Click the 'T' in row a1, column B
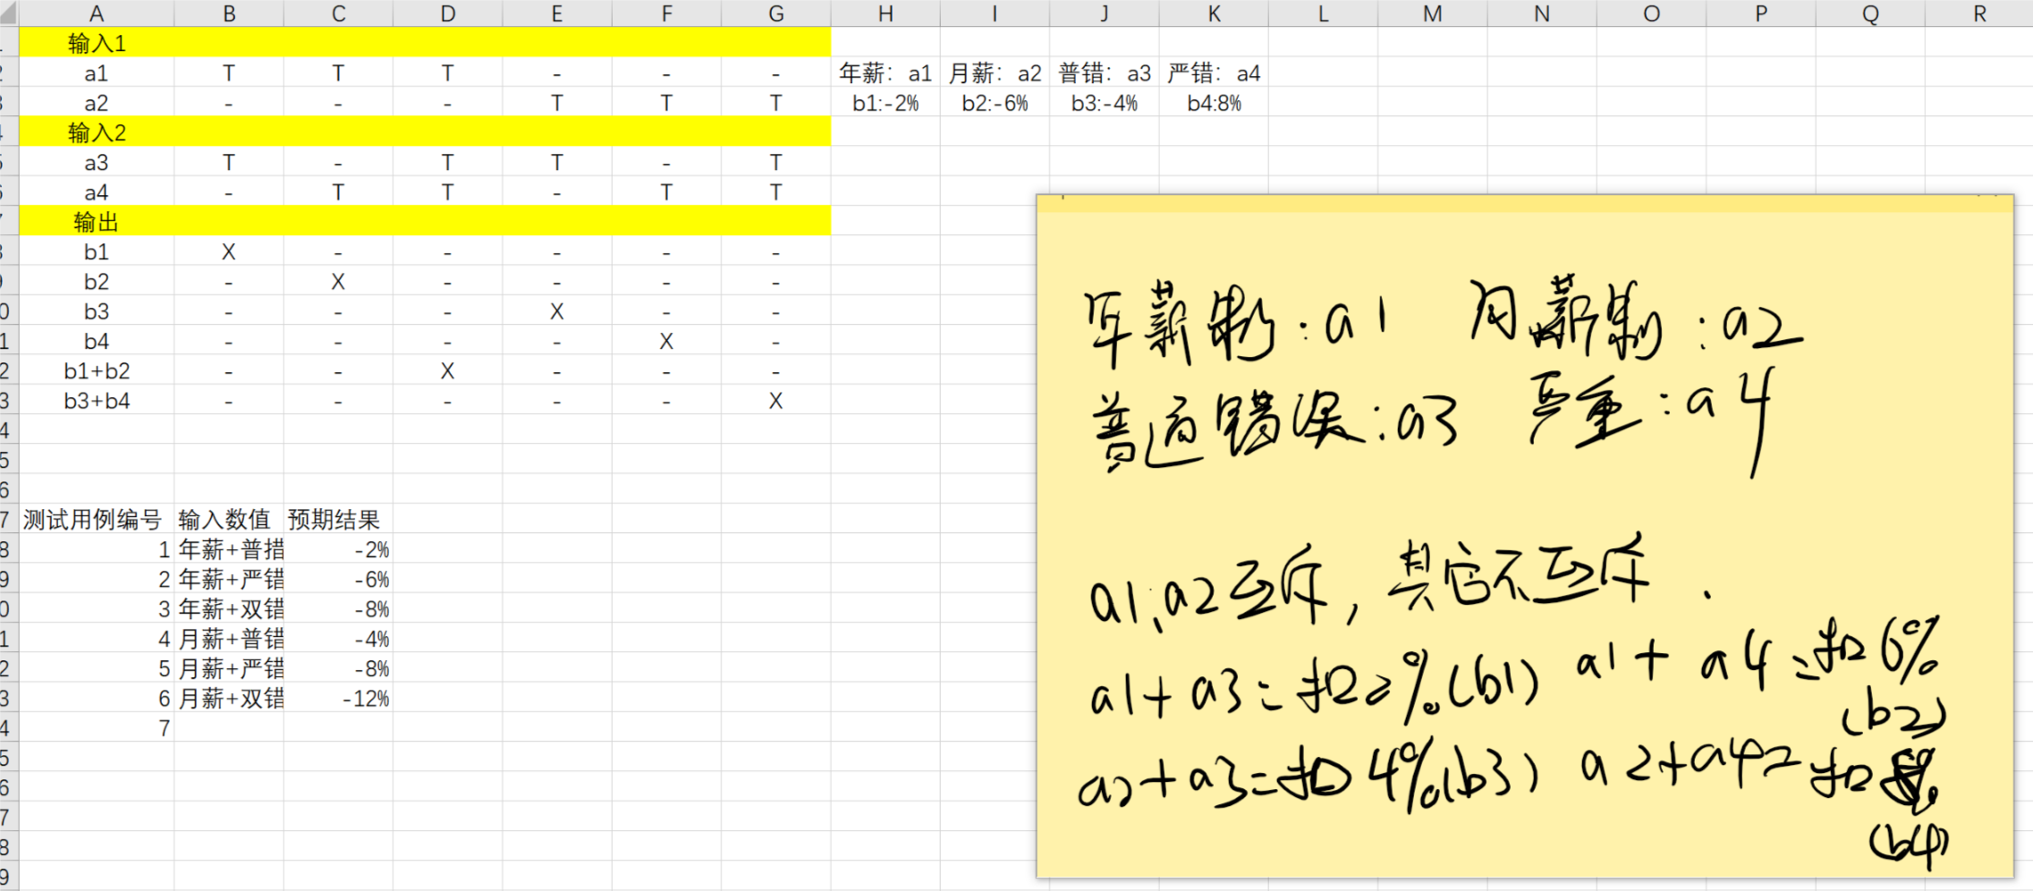 pos(229,73)
